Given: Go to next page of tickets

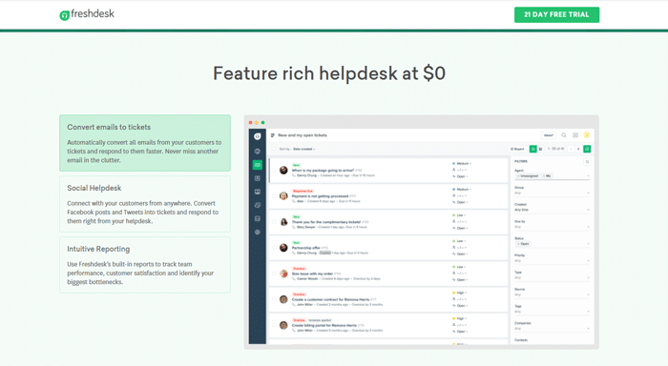Looking at the screenshot, I should (578, 149).
